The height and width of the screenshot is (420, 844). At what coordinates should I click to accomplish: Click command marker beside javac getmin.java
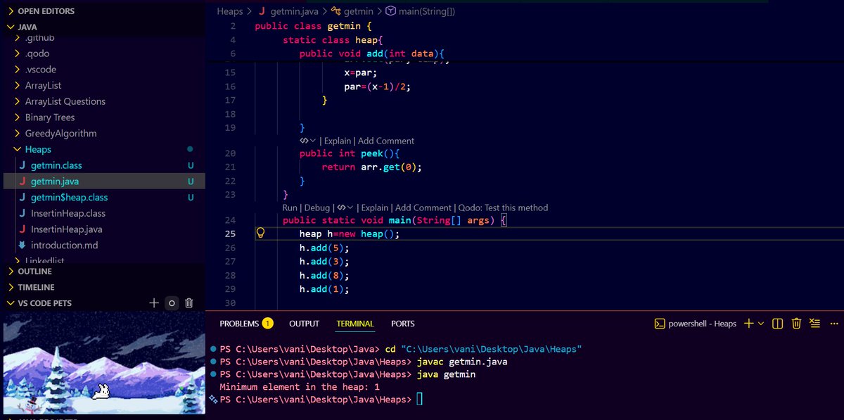213,362
